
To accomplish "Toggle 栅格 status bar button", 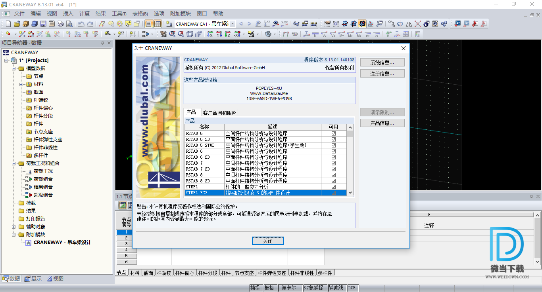I will pyautogui.click(x=269, y=288).
